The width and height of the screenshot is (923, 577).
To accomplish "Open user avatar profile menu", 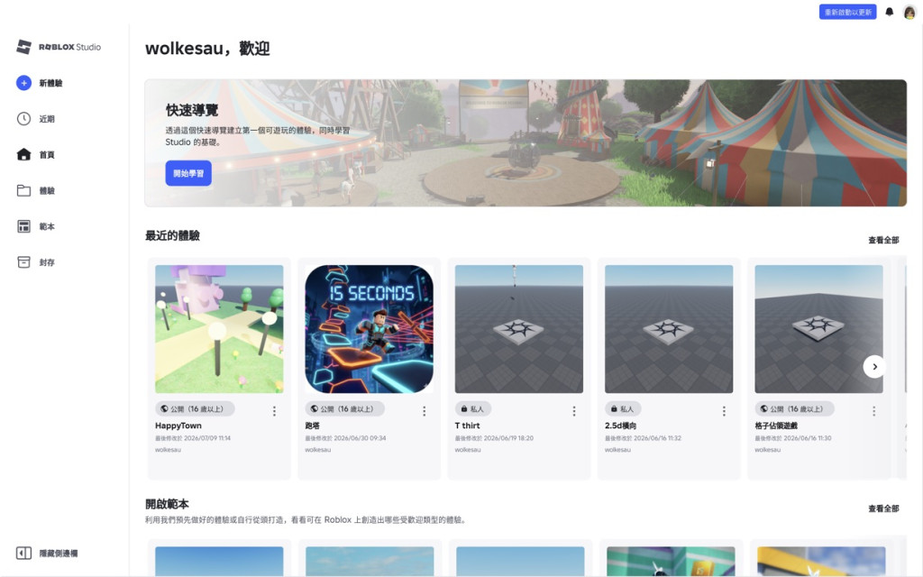I will point(909,12).
